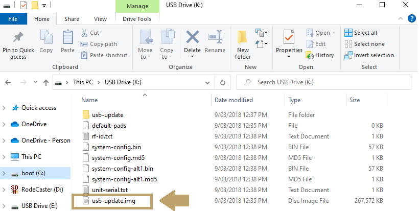Switch to the View tab

point(101,19)
